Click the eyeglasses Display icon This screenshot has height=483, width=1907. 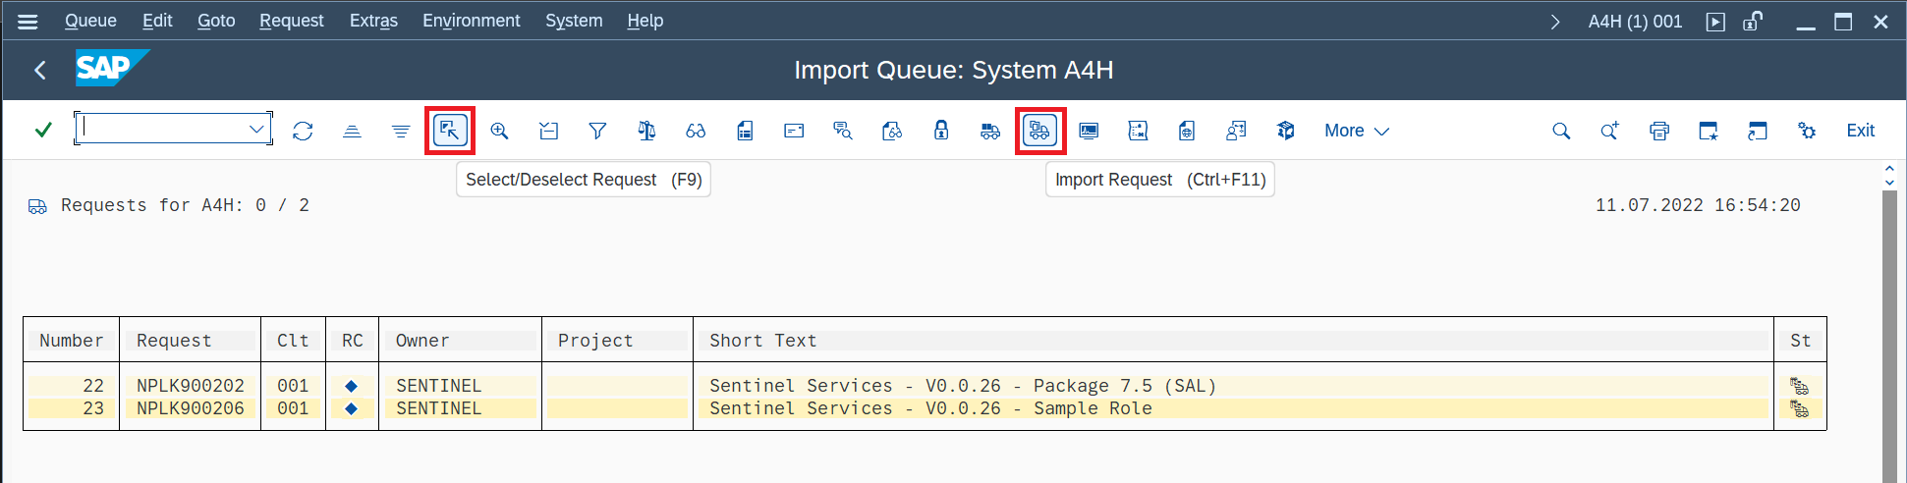[696, 131]
